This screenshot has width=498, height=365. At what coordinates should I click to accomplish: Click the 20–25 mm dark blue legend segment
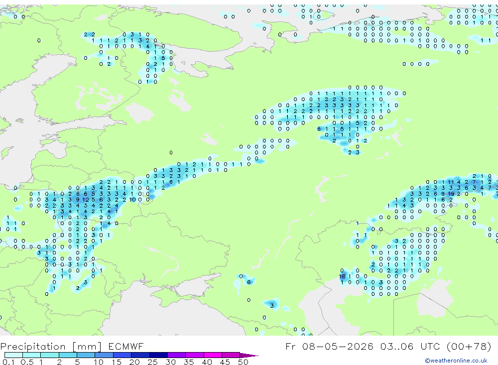[140, 355]
